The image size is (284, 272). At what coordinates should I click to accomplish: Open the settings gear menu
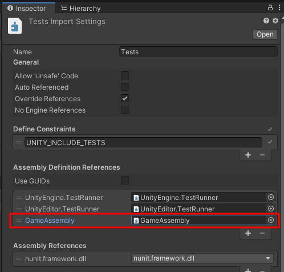pyautogui.click(x=275, y=21)
